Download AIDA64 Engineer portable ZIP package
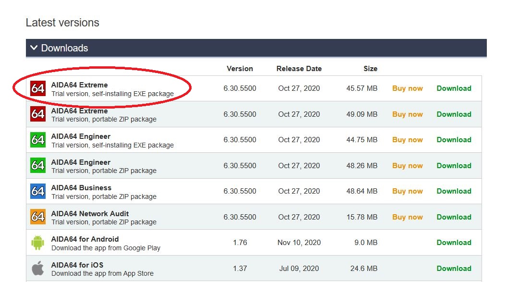Screen dimensions: 507x282 point(454,166)
